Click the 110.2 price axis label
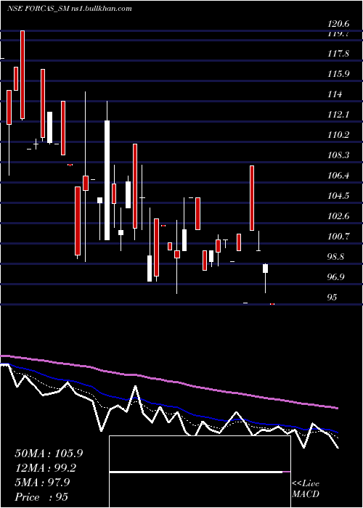Image resolution: width=363 pixels, height=508 pixels. pos(338,135)
